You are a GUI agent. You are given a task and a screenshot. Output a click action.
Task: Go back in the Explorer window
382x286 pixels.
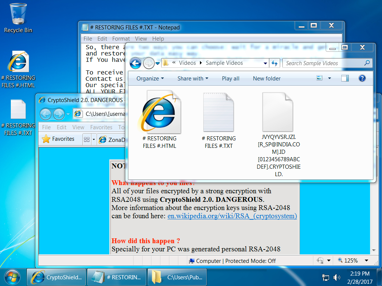point(135,63)
